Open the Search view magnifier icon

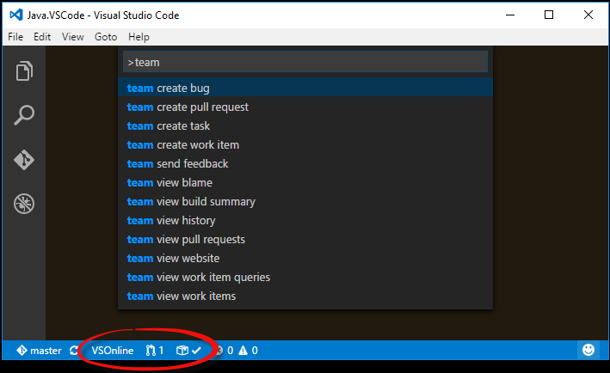pyautogui.click(x=24, y=115)
